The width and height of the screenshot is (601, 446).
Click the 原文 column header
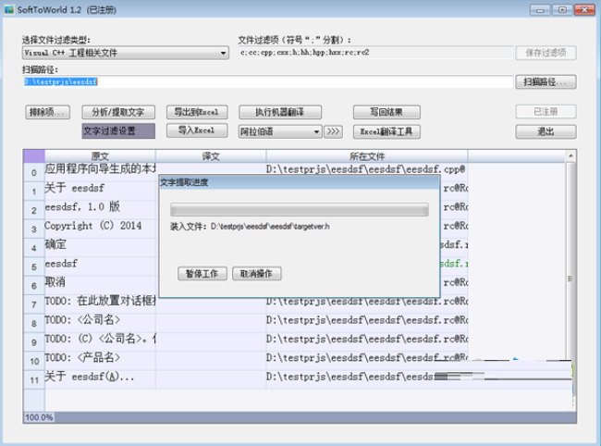coord(100,156)
